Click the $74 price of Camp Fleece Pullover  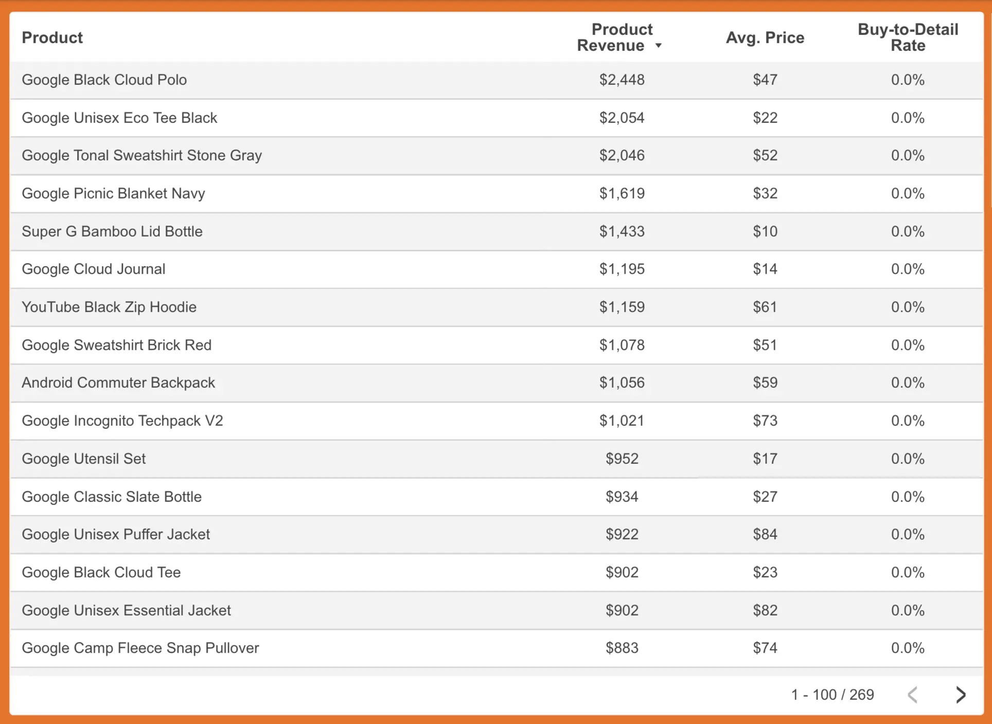765,648
